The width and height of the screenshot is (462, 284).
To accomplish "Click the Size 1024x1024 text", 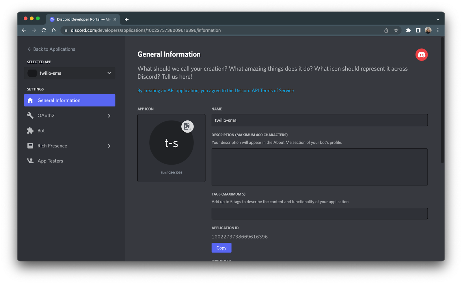I will [171, 173].
